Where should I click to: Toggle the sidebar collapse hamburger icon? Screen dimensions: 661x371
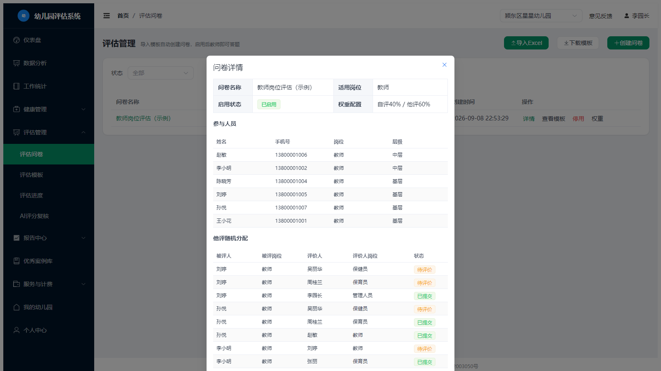(107, 16)
